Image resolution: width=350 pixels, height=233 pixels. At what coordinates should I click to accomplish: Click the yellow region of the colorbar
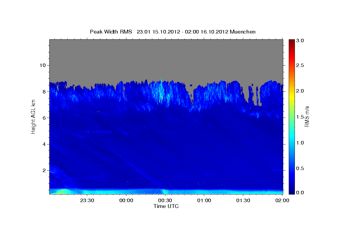point(291,96)
